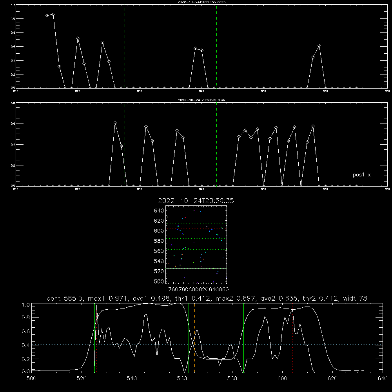Click the timestamp title above the scatter image
The image size is (392, 392).
(196, 201)
